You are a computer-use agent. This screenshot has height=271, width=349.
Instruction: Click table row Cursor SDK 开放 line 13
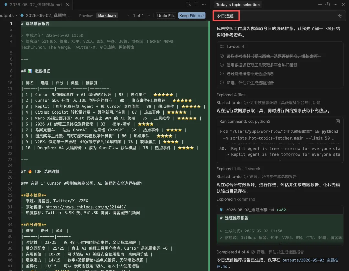[109, 100]
